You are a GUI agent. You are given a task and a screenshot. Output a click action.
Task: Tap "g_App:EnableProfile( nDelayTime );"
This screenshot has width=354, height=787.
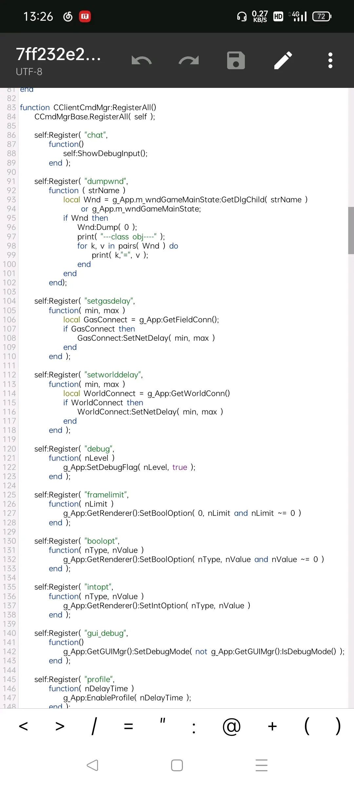[x=127, y=698]
